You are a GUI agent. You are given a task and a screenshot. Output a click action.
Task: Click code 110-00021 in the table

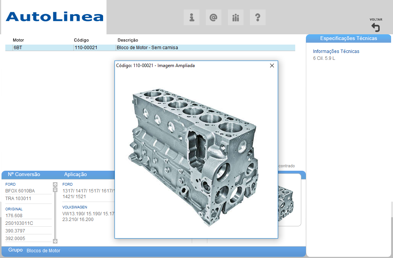pos(86,48)
